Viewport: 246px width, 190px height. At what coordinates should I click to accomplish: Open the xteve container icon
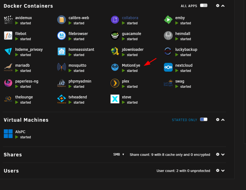[x=115, y=99]
